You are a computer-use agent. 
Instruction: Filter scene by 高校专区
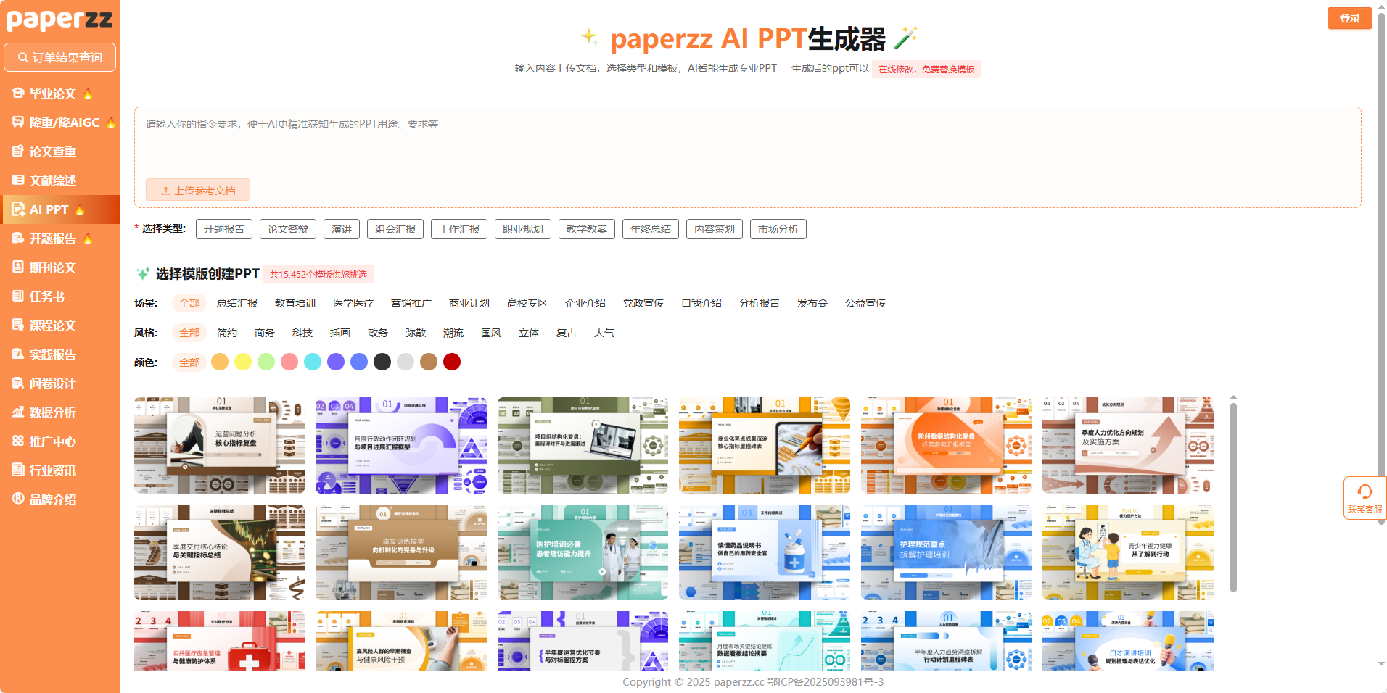[x=527, y=303]
